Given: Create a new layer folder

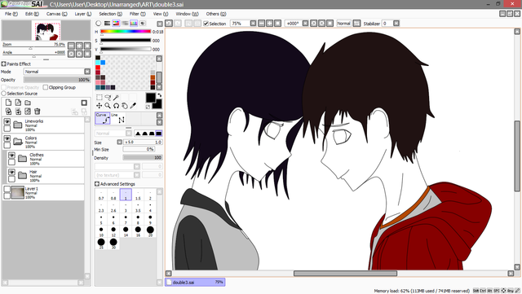Looking at the screenshot, I should click(x=28, y=103).
